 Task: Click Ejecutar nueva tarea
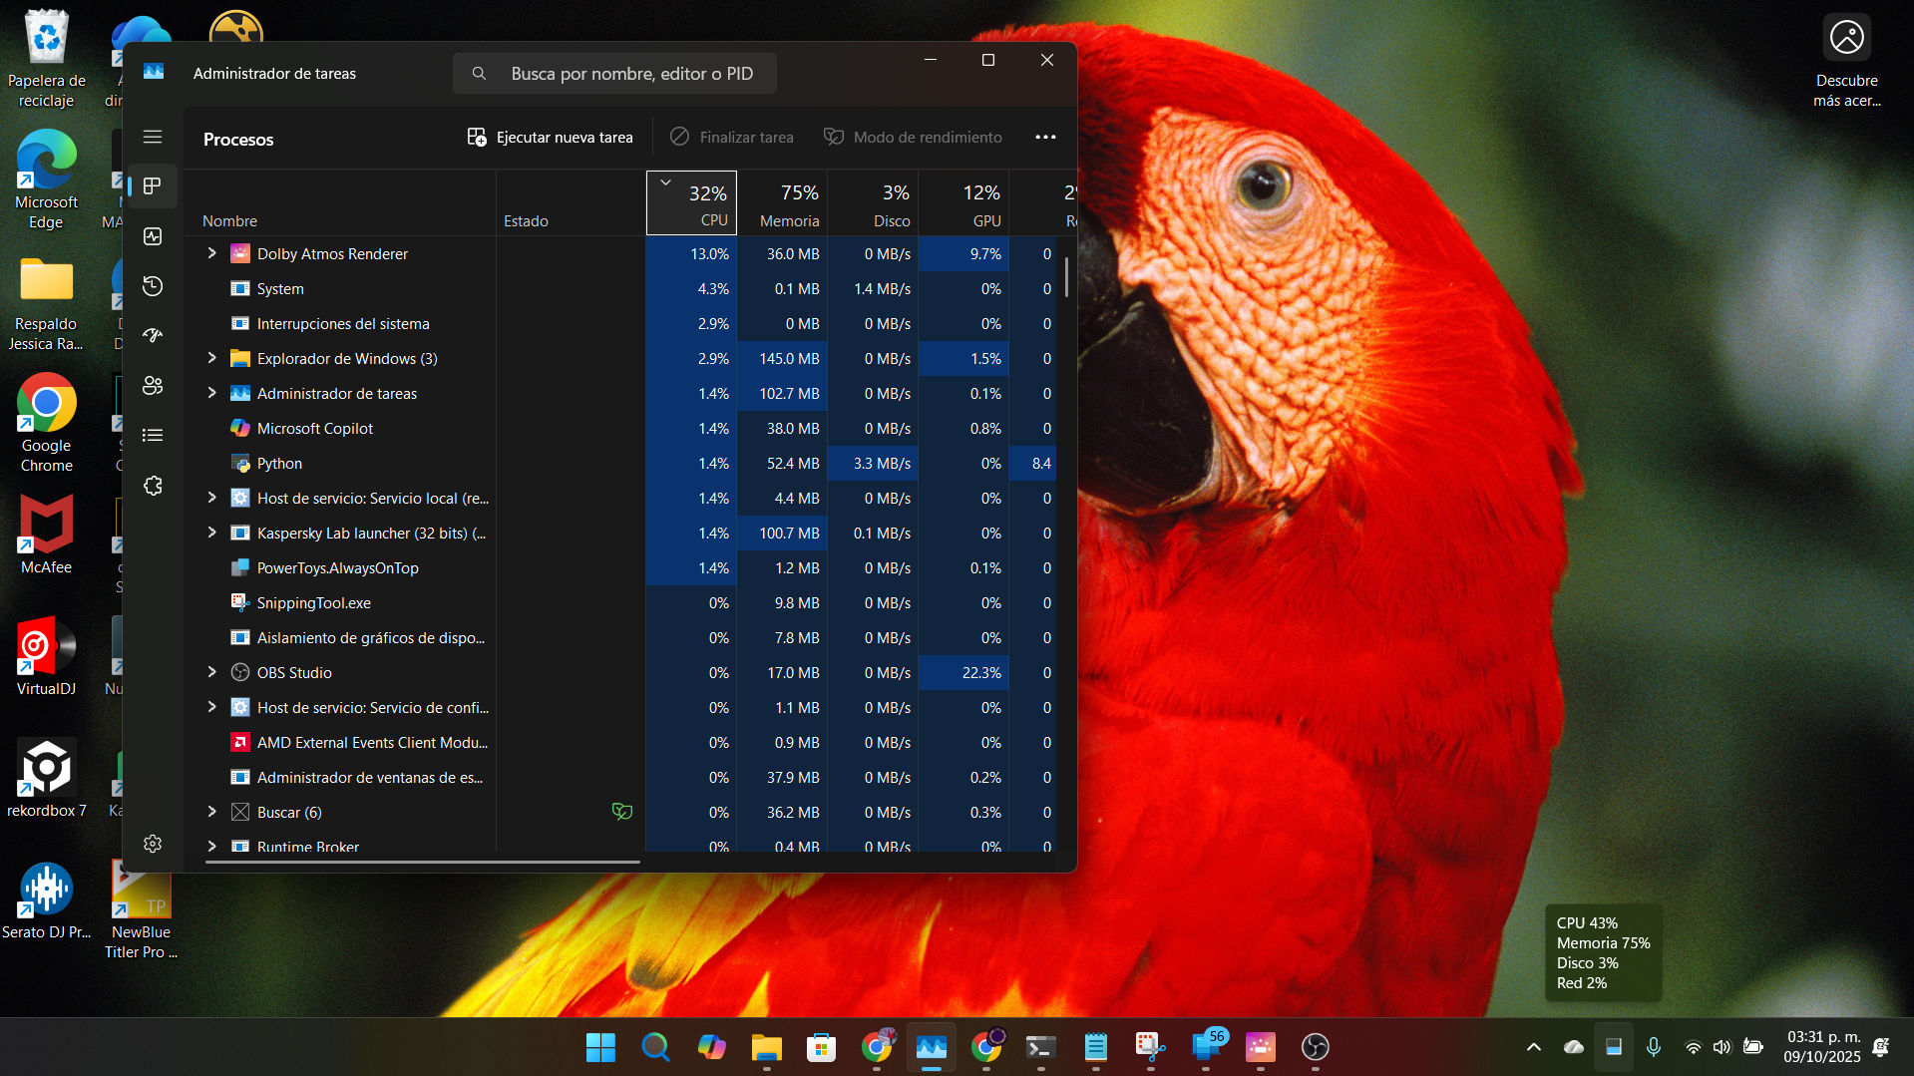(550, 137)
